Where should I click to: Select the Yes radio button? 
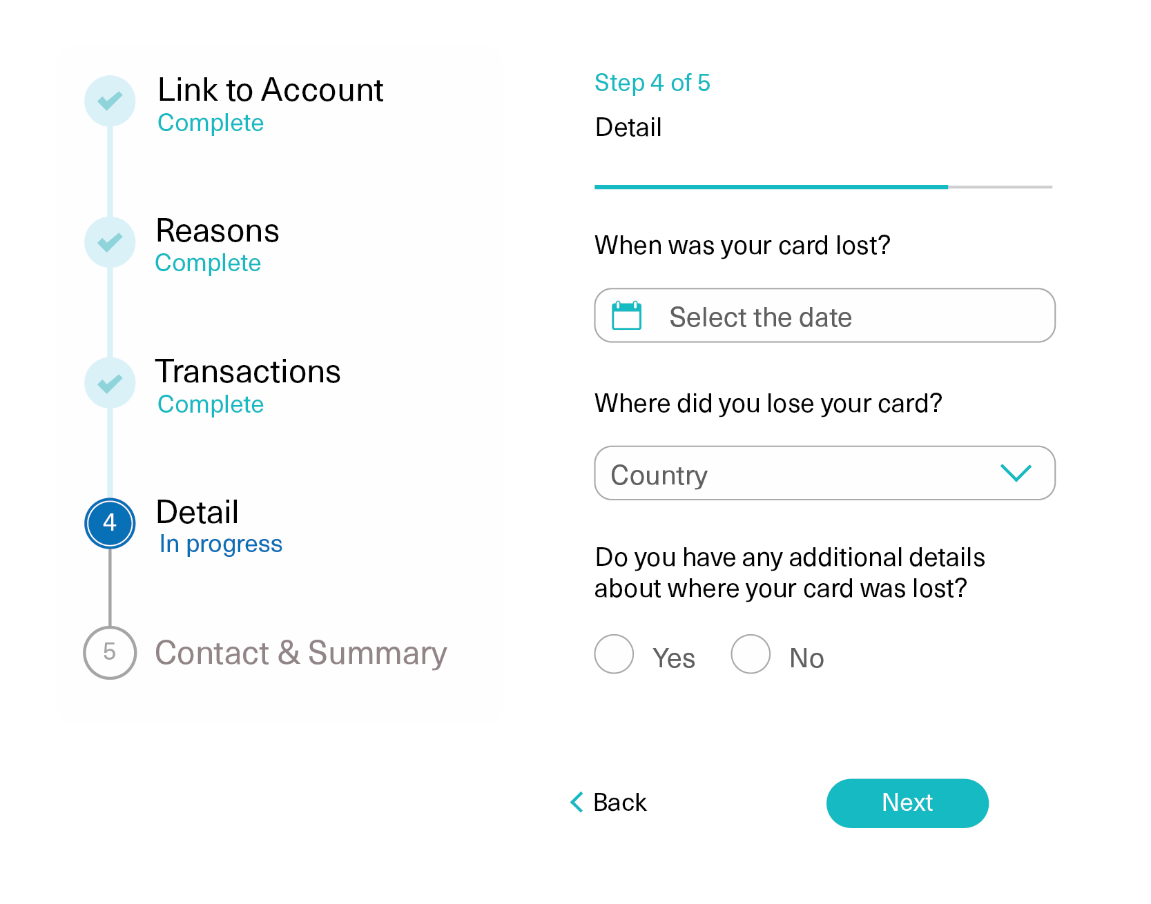[x=614, y=654]
